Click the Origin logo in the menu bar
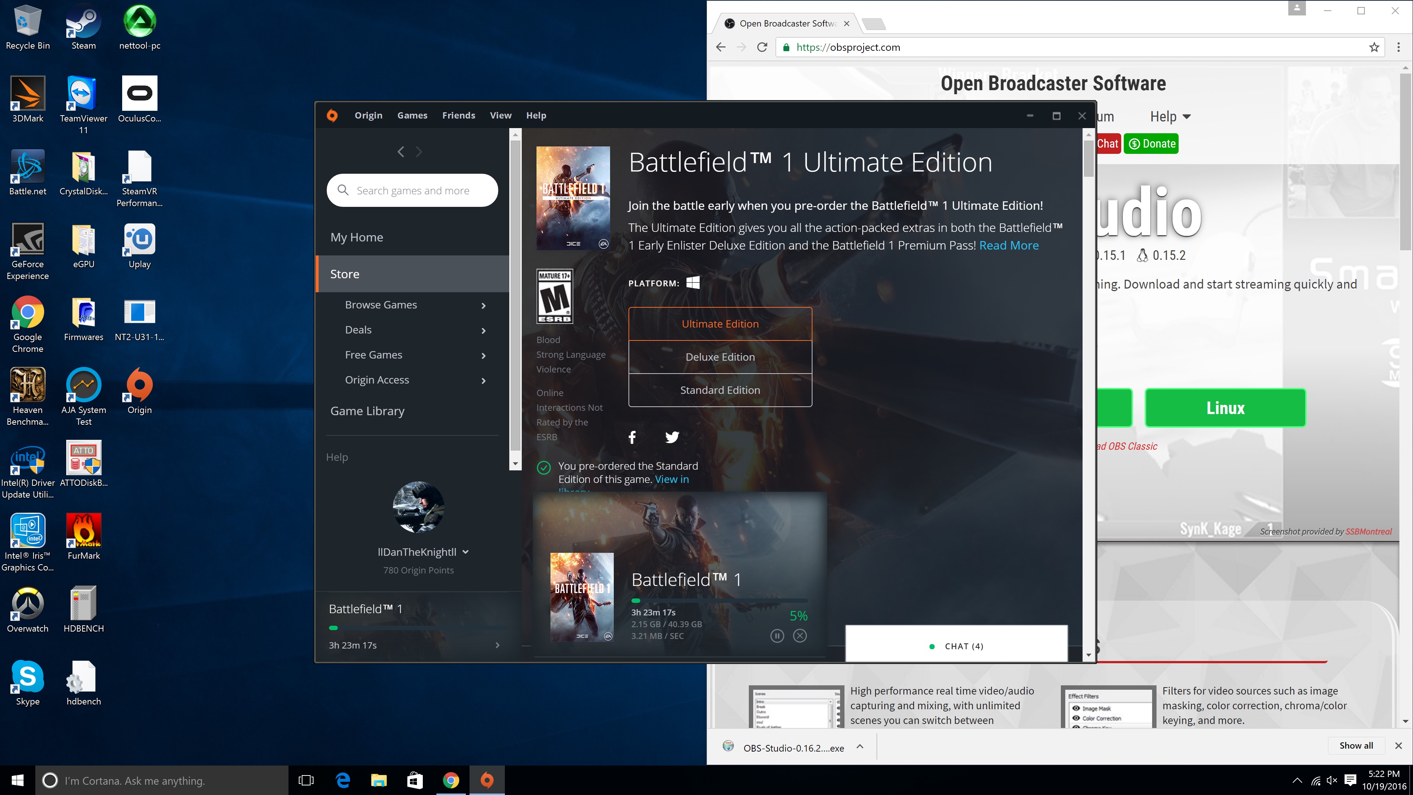1413x795 pixels. [332, 115]
